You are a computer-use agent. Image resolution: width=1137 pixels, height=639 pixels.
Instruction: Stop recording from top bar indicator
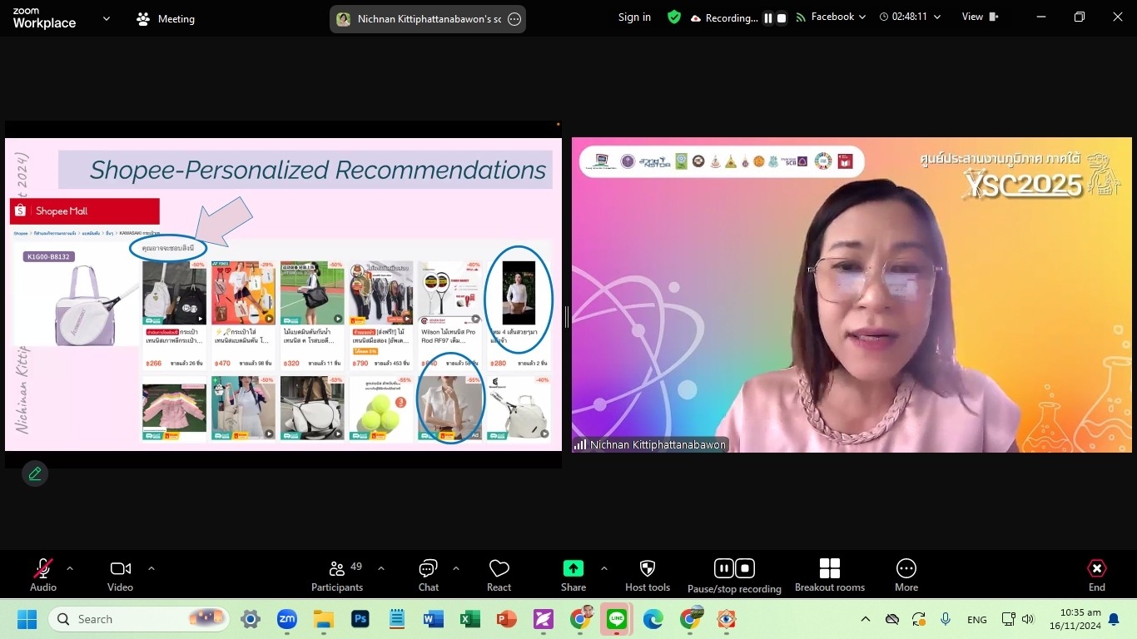click(x=782, y=17)
